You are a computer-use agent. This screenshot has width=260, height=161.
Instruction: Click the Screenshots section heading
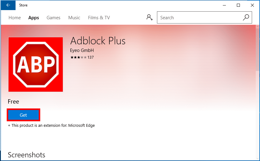tap(27, 155)
